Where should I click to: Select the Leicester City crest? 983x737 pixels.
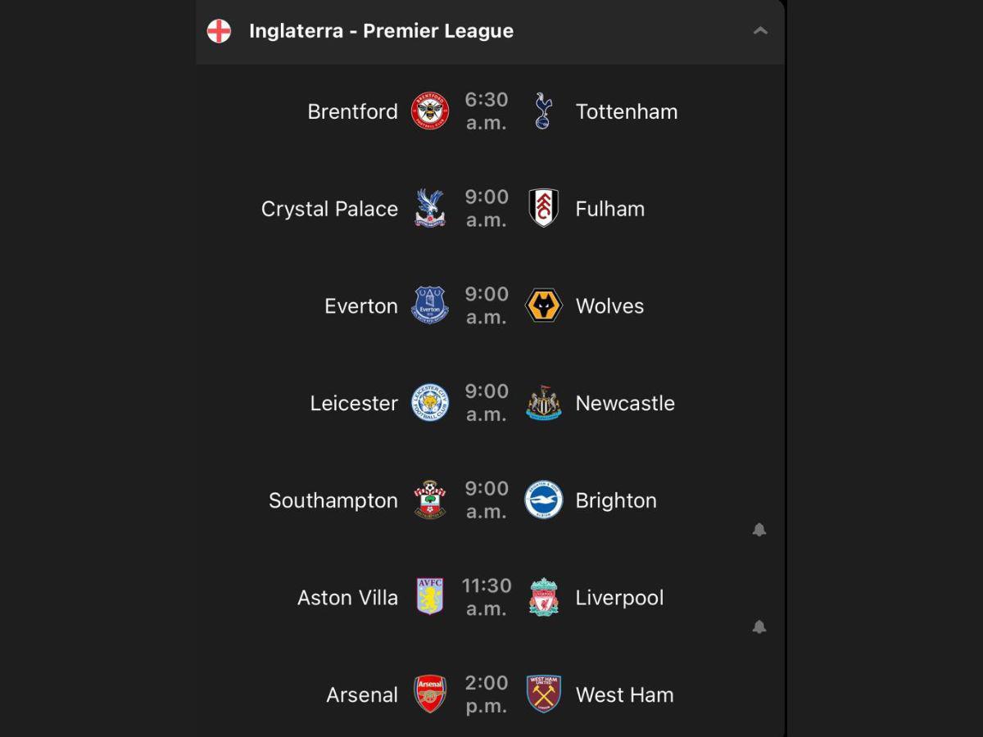coord(429,403)
